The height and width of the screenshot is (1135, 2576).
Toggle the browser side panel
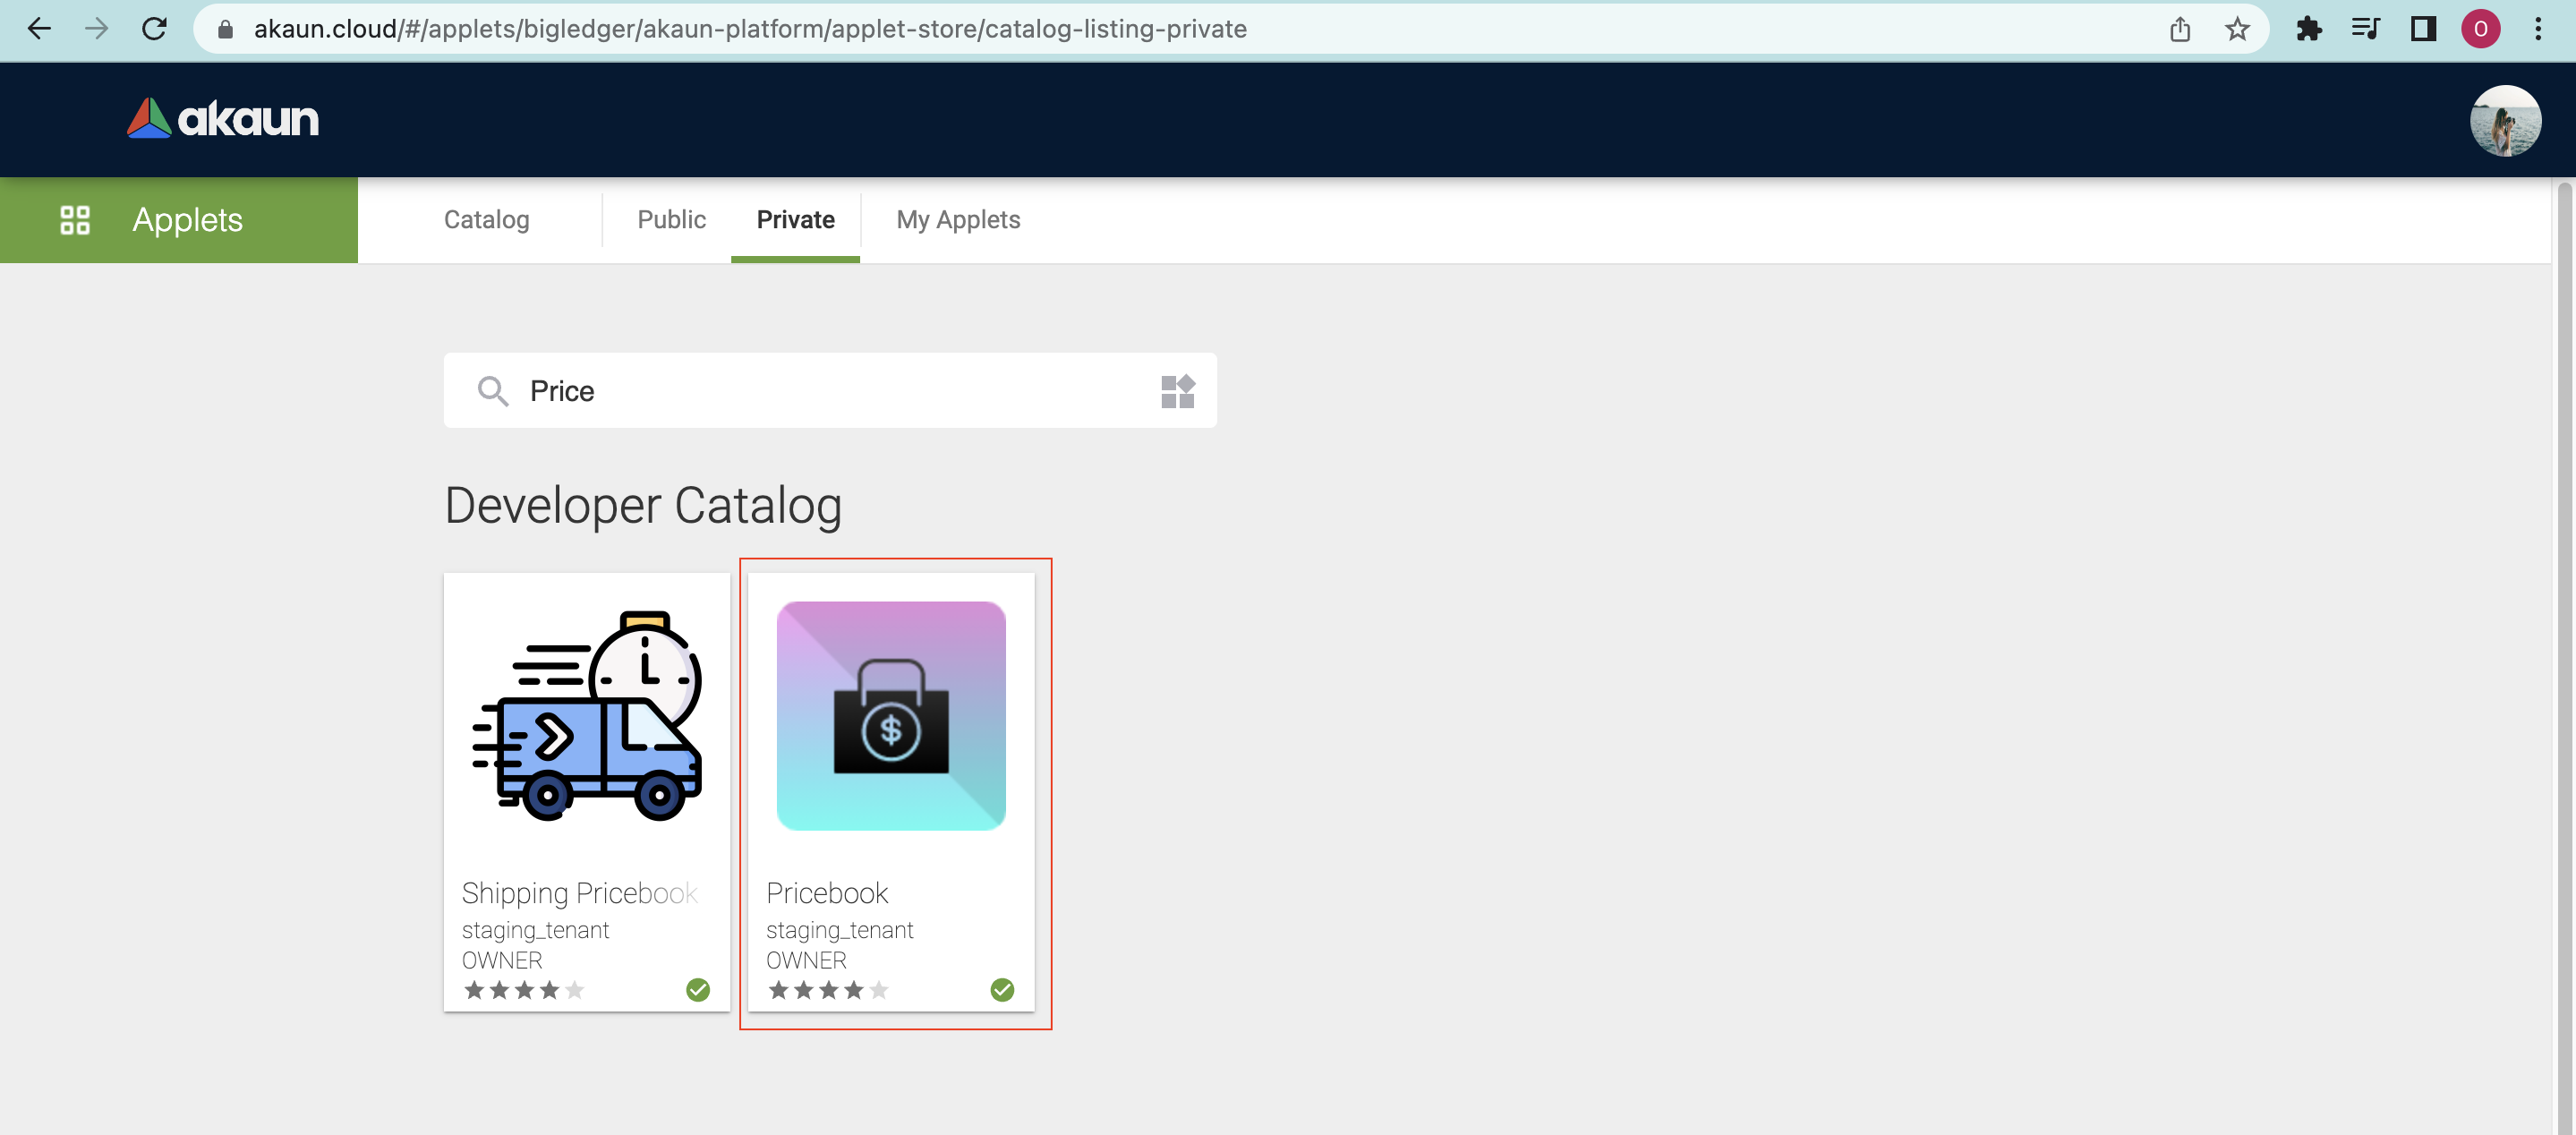tap(2422, 29)
